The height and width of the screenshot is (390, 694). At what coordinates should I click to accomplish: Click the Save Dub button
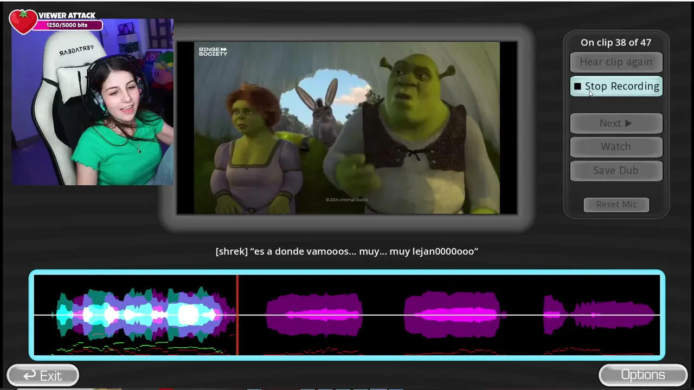point(616,170)
